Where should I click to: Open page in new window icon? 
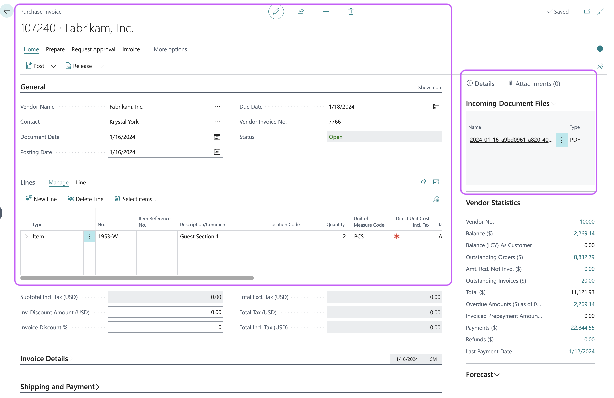(587, 11)
